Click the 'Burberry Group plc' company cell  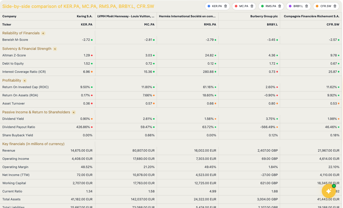click(x=264, y=16)
